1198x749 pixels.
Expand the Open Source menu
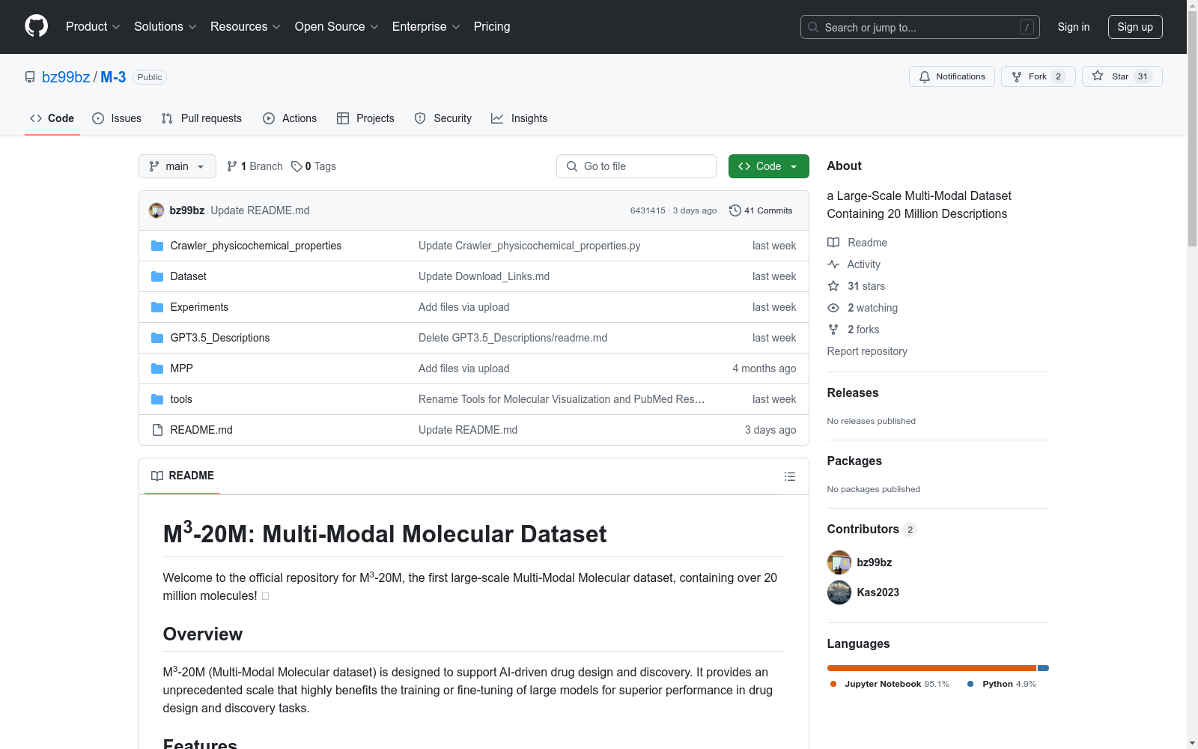(x=337, y=26)
